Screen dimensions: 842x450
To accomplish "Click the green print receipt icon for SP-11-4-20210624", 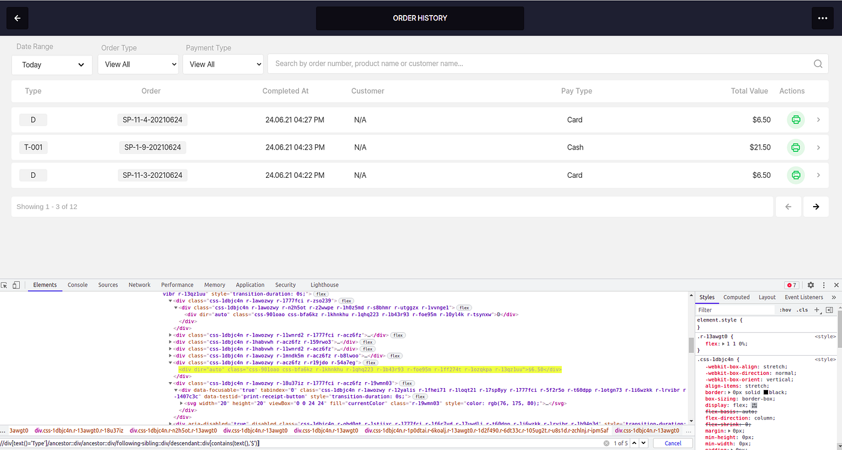I will point(795,120).
